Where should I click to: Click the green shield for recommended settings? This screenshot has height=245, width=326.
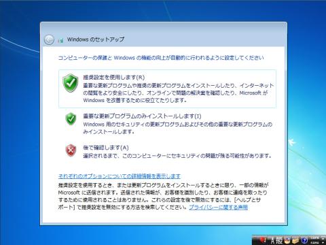click(x=71, y=83)
